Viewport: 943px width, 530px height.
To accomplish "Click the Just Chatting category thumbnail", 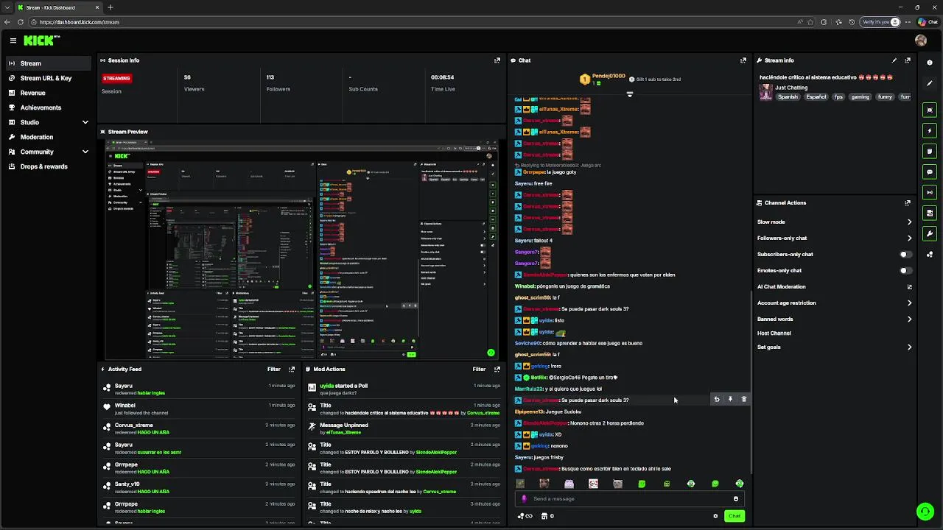I will (x=766, y=92).
